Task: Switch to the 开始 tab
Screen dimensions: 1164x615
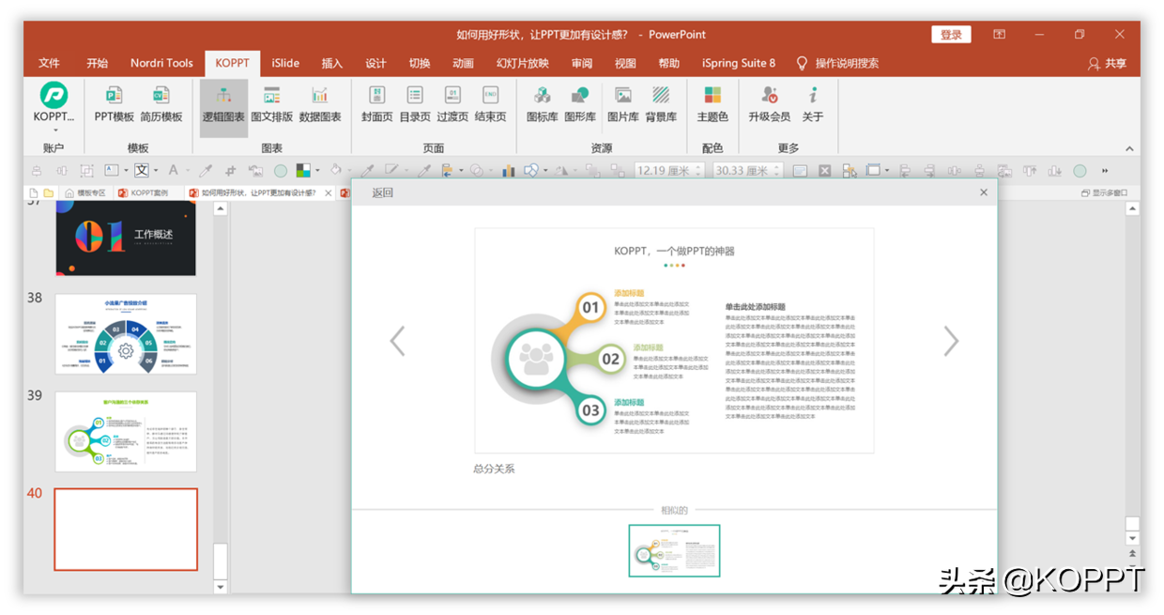Action: tap(97, 63)
